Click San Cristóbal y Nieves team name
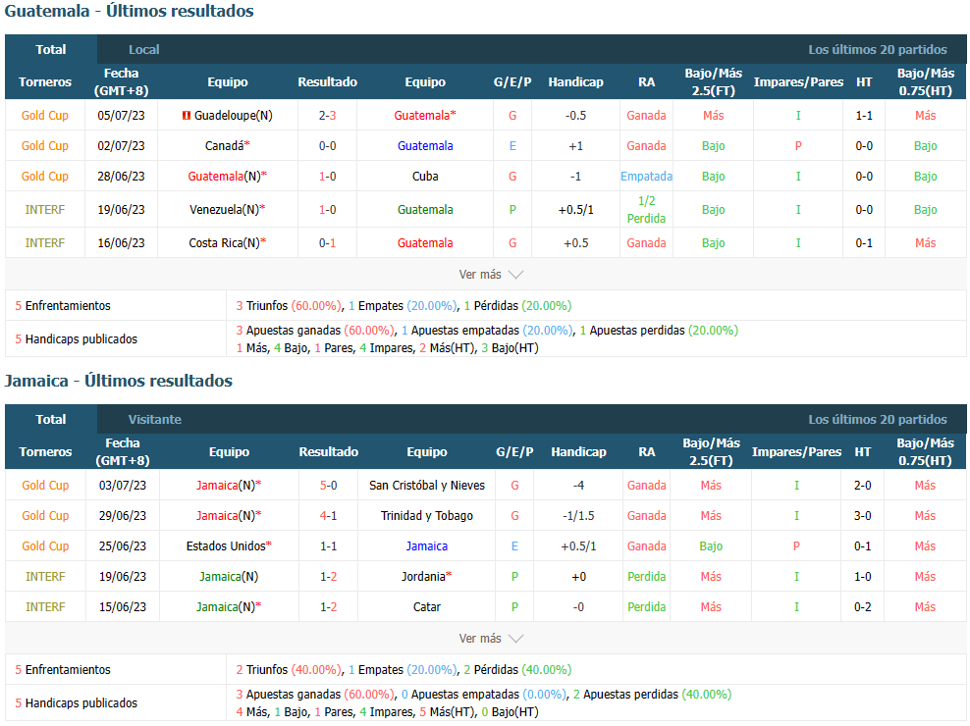This screenshot has height=726, width=970. pos(427,486)
